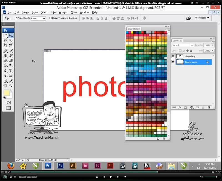Image resolution: width=222 pixels, height=181 pixels.
Task: Toggle lock image pixels brush icon
Action: click(x=184, y=51)
